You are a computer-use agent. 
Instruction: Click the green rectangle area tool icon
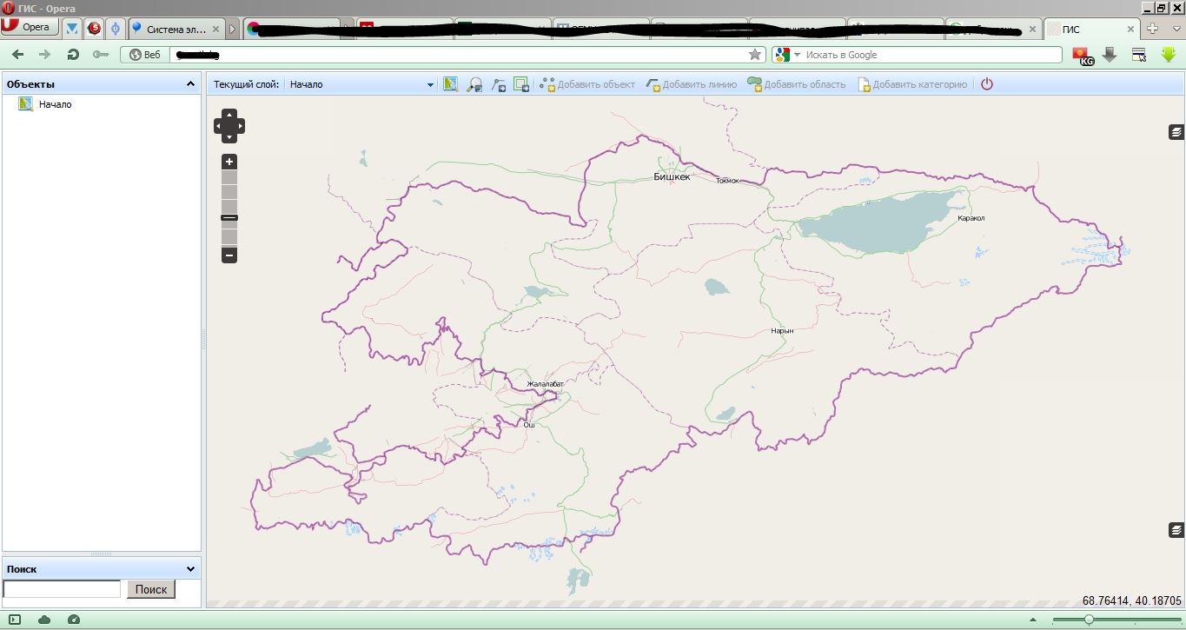pos(521,84)
